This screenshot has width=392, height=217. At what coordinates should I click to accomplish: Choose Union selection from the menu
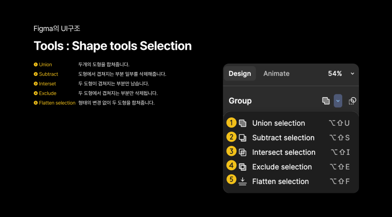click(x=291, y=123)
